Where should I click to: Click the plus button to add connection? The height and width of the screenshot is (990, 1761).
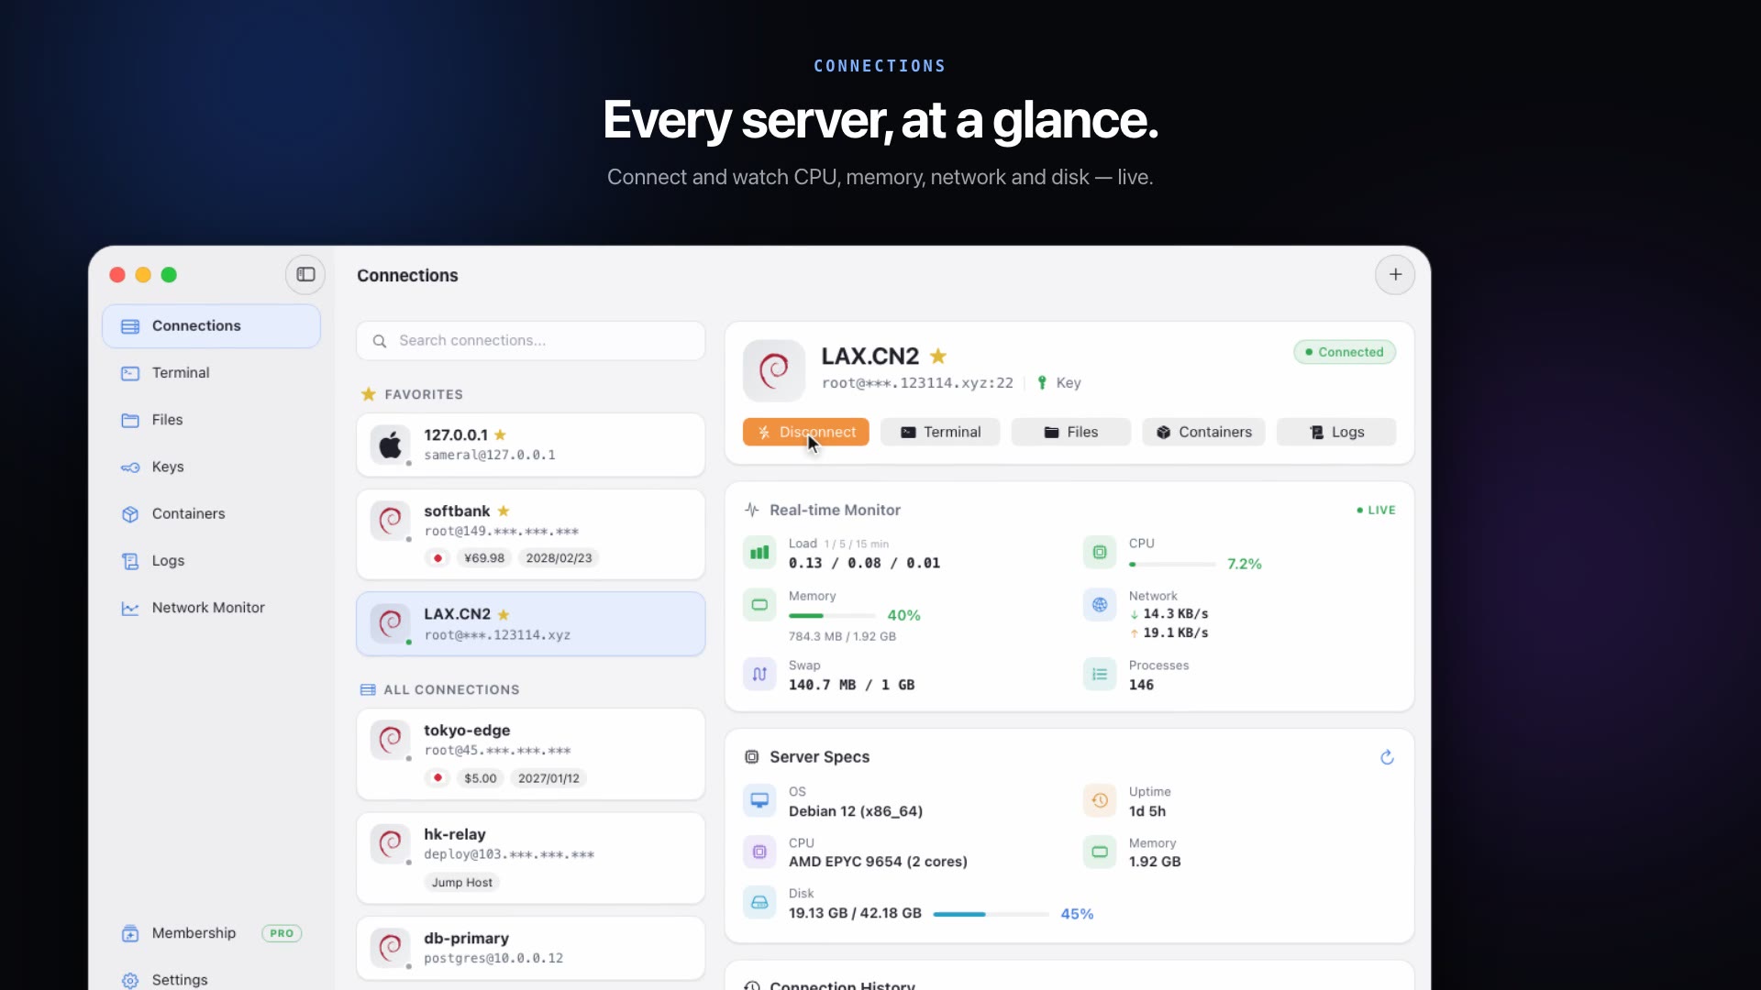[1395, 274]
